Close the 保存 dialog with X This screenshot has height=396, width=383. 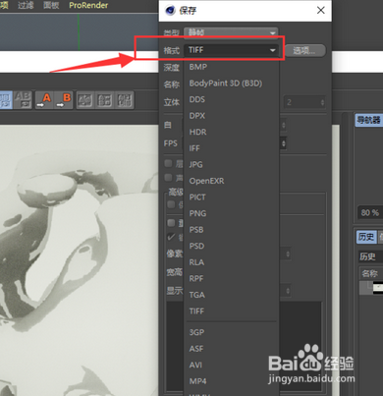pos(321,10)
